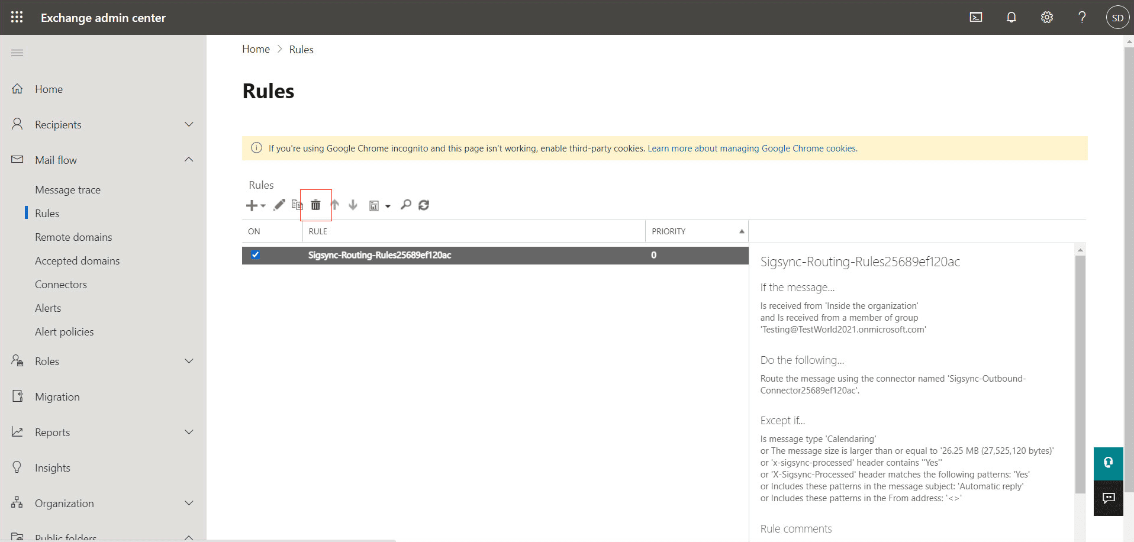Click the edit rule pencil icon

(279, 205)
